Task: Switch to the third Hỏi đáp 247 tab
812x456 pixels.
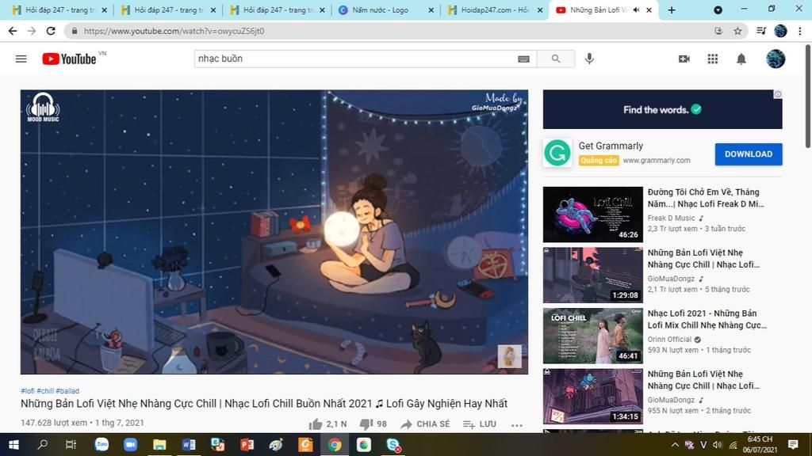Action: tap(277, 9)
